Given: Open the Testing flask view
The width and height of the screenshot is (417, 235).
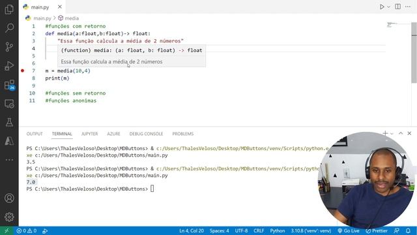Looking at the screenshot, I should click(9, 122).
